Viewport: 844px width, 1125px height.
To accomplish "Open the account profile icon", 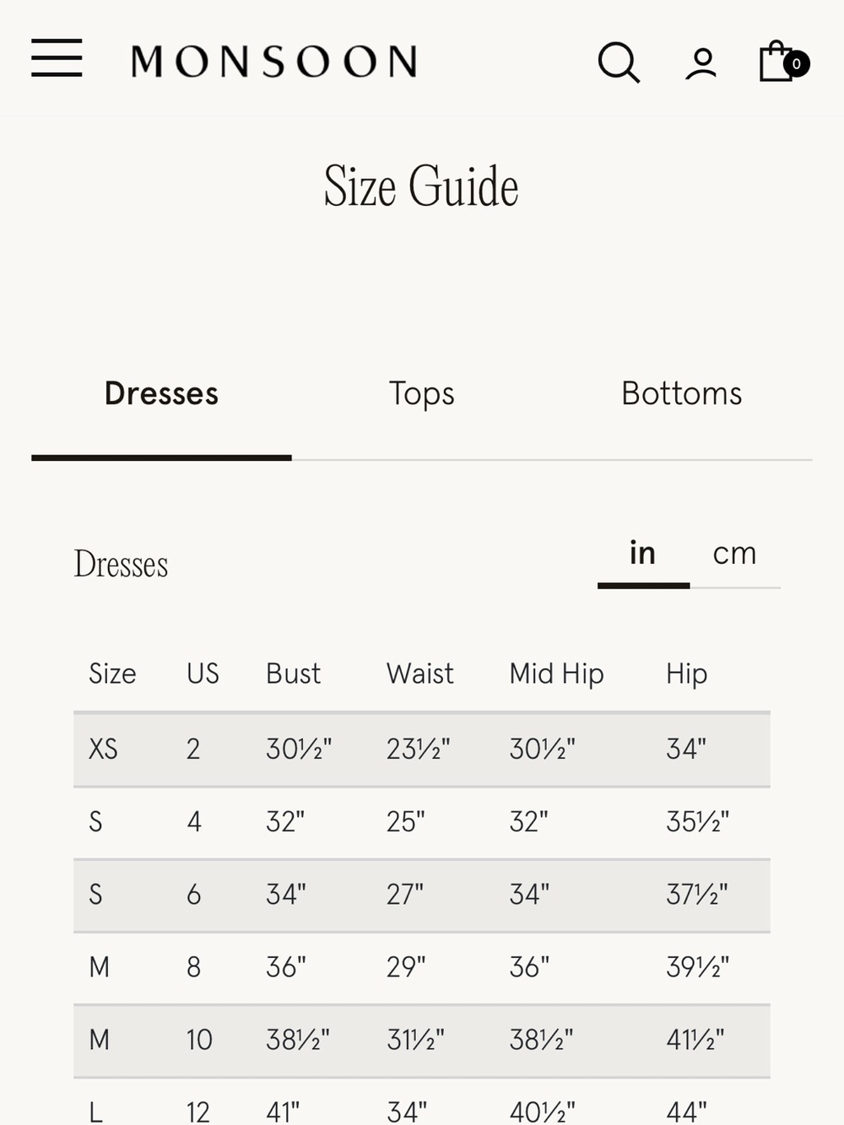I will [701, 64].
